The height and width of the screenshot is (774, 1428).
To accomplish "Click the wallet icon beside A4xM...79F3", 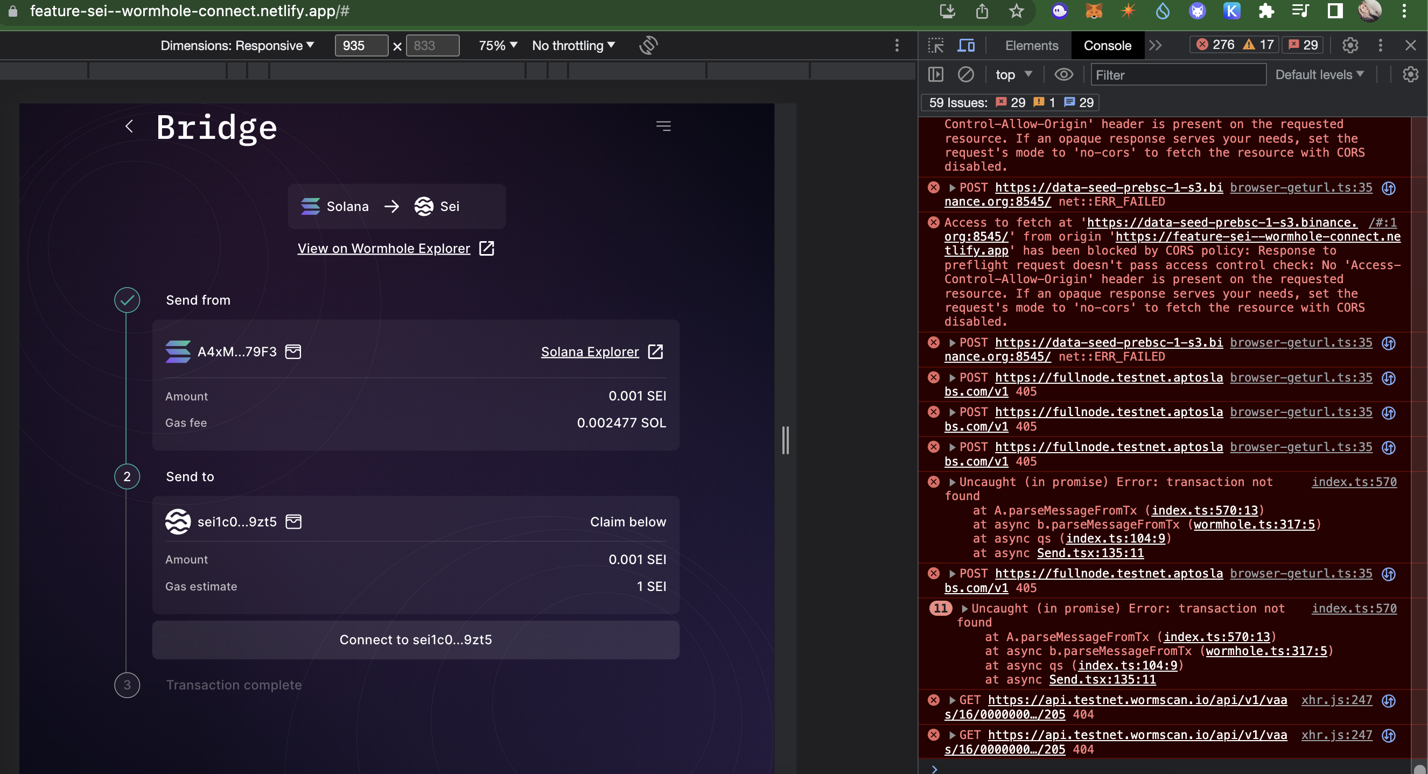I will tap(293, 351).
